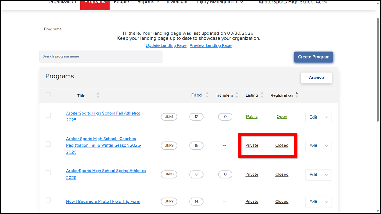Viewport: 381px width, 214px height.
Task: Open ArbiterSports High School Fall Athletics 2025
Action: pos(103,117)
